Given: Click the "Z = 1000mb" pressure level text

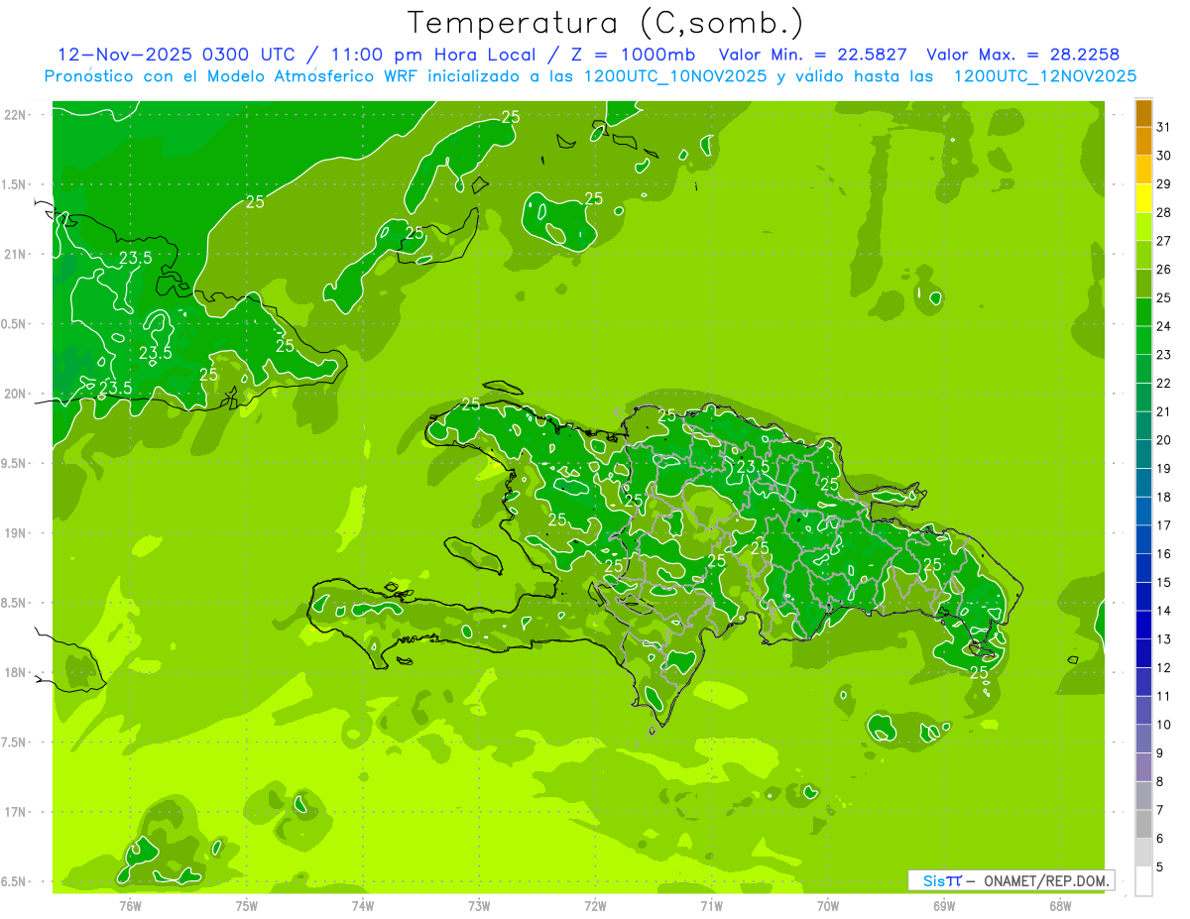Looking at the screenshot, I should 631,55.
